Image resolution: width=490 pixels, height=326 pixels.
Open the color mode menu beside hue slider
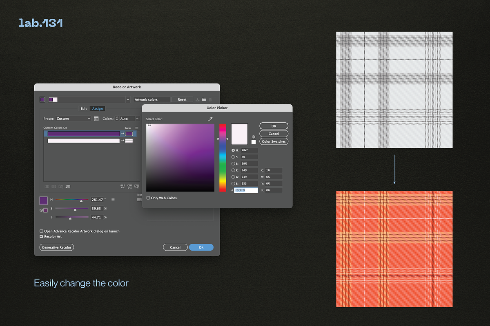(x=113, y=200)
